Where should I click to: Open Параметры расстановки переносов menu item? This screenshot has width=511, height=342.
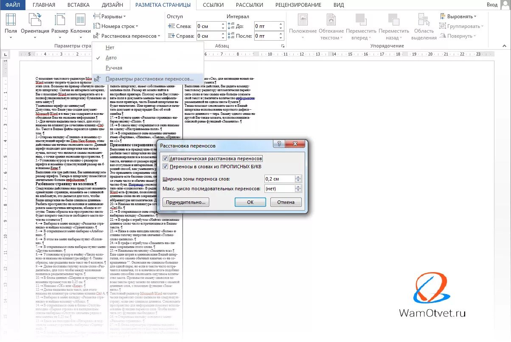pos(148,79)
